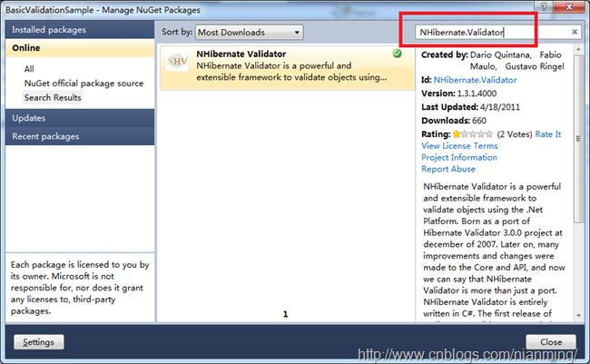
Task: Select NuGet official package source
Action: pos(84,84)
